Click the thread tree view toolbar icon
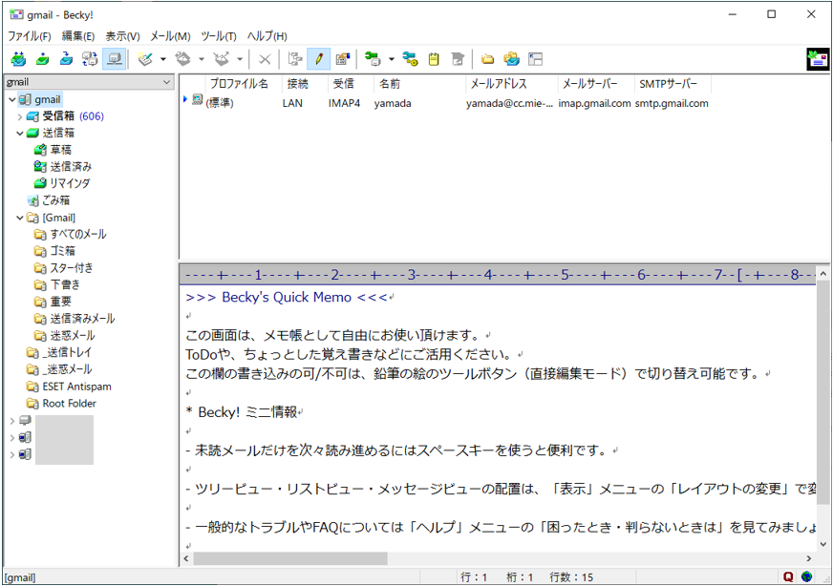 click(x=295, y=59)
